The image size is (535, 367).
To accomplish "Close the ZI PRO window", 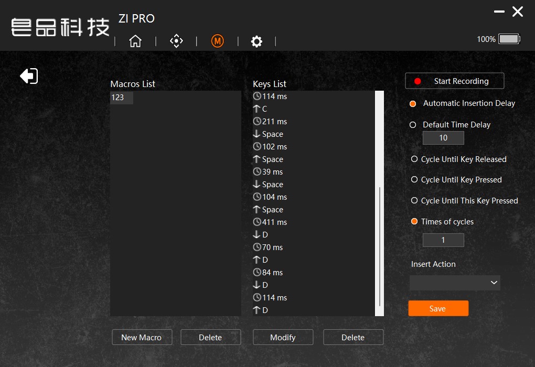I will [x=518, y=12].
